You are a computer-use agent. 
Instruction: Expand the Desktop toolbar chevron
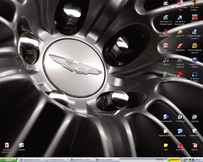tap(165, 160)
